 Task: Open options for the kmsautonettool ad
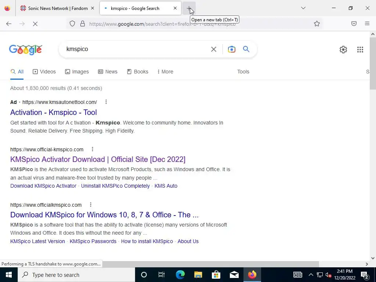106,102
